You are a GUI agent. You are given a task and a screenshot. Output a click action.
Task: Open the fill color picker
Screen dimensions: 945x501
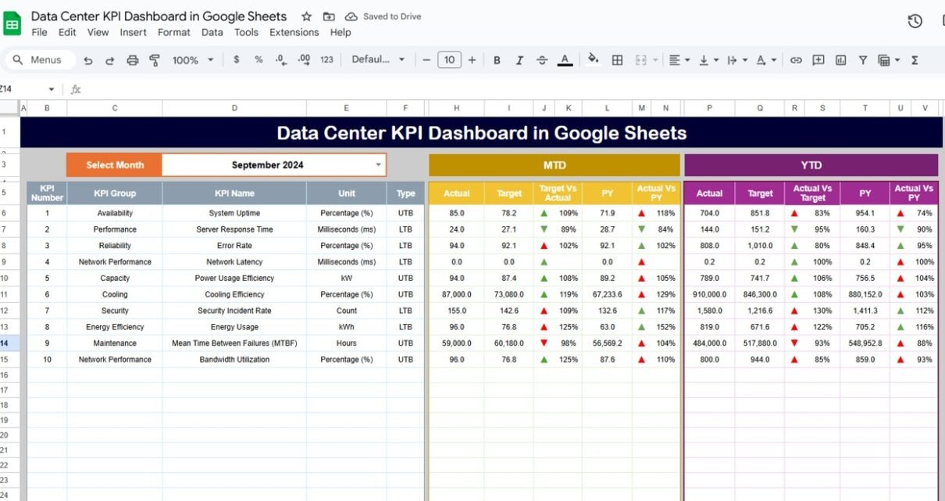pyautogui.click(x=594, y=60)
